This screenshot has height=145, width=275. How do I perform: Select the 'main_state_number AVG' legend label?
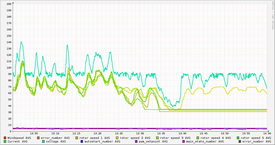205,141
